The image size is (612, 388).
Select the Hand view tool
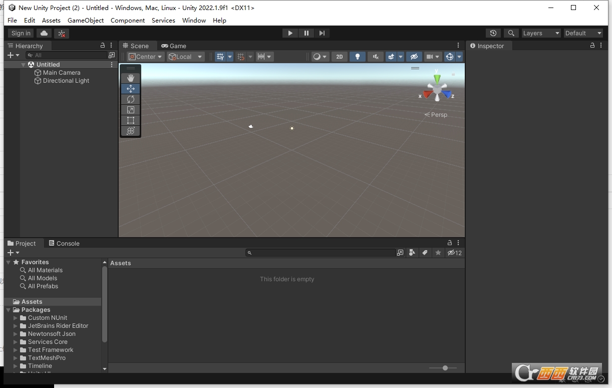tap(130, 78)
